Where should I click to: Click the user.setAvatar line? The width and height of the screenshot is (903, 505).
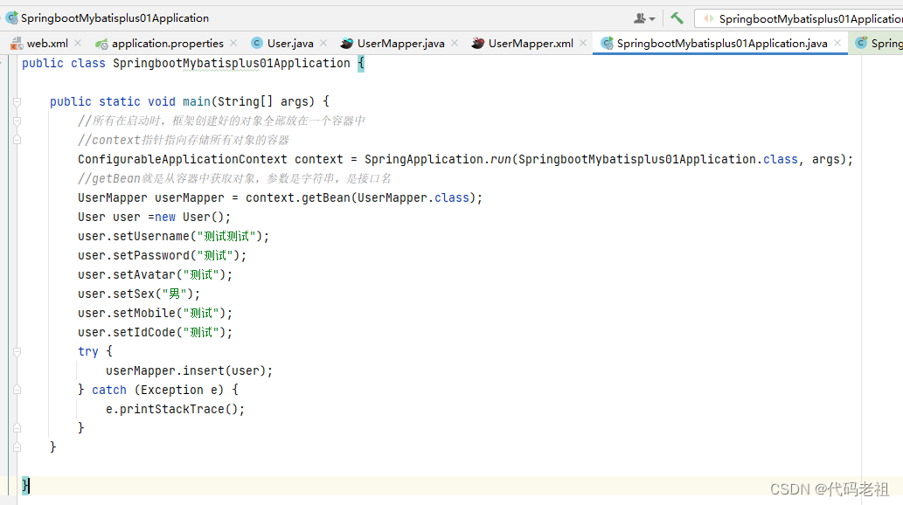tap(155, 274)
